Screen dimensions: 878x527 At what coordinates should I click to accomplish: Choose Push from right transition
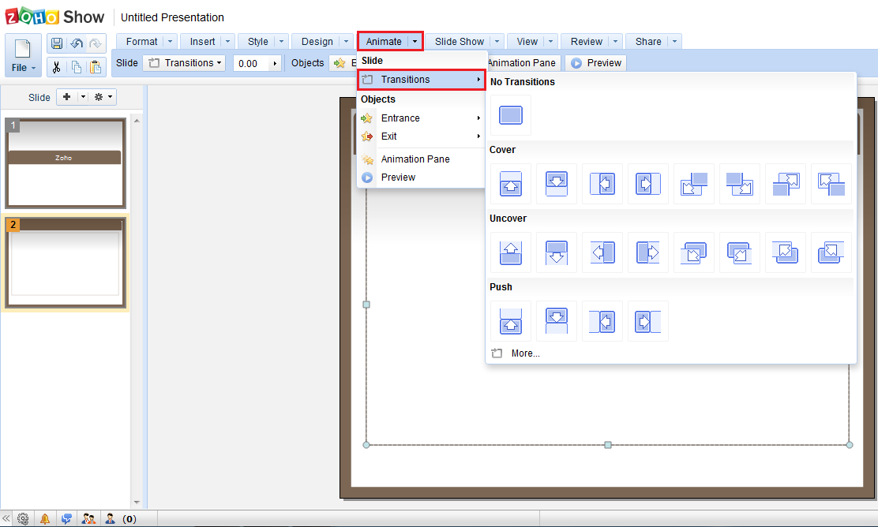pos(602,321)
